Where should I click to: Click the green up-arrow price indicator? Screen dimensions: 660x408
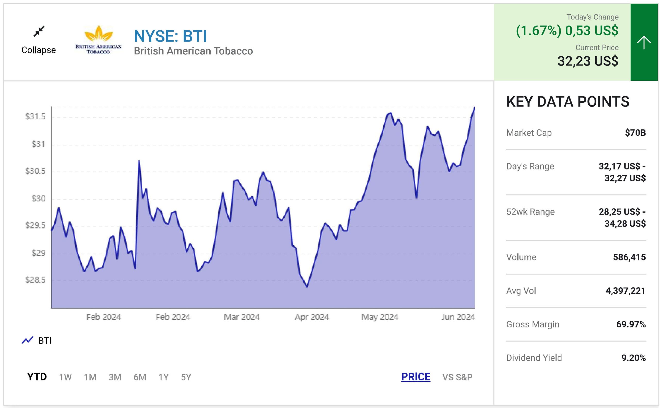point(644,42)
